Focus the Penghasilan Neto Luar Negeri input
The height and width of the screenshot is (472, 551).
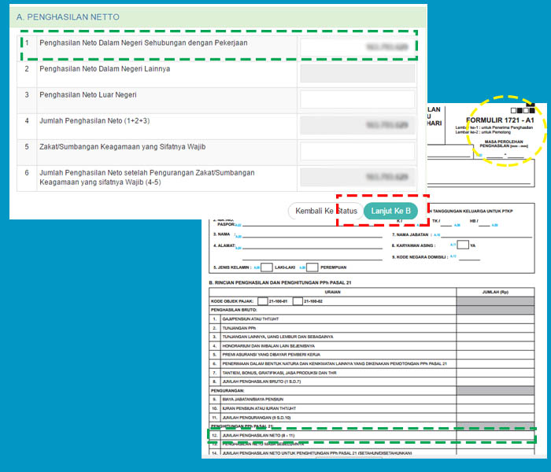coord(357,99)
